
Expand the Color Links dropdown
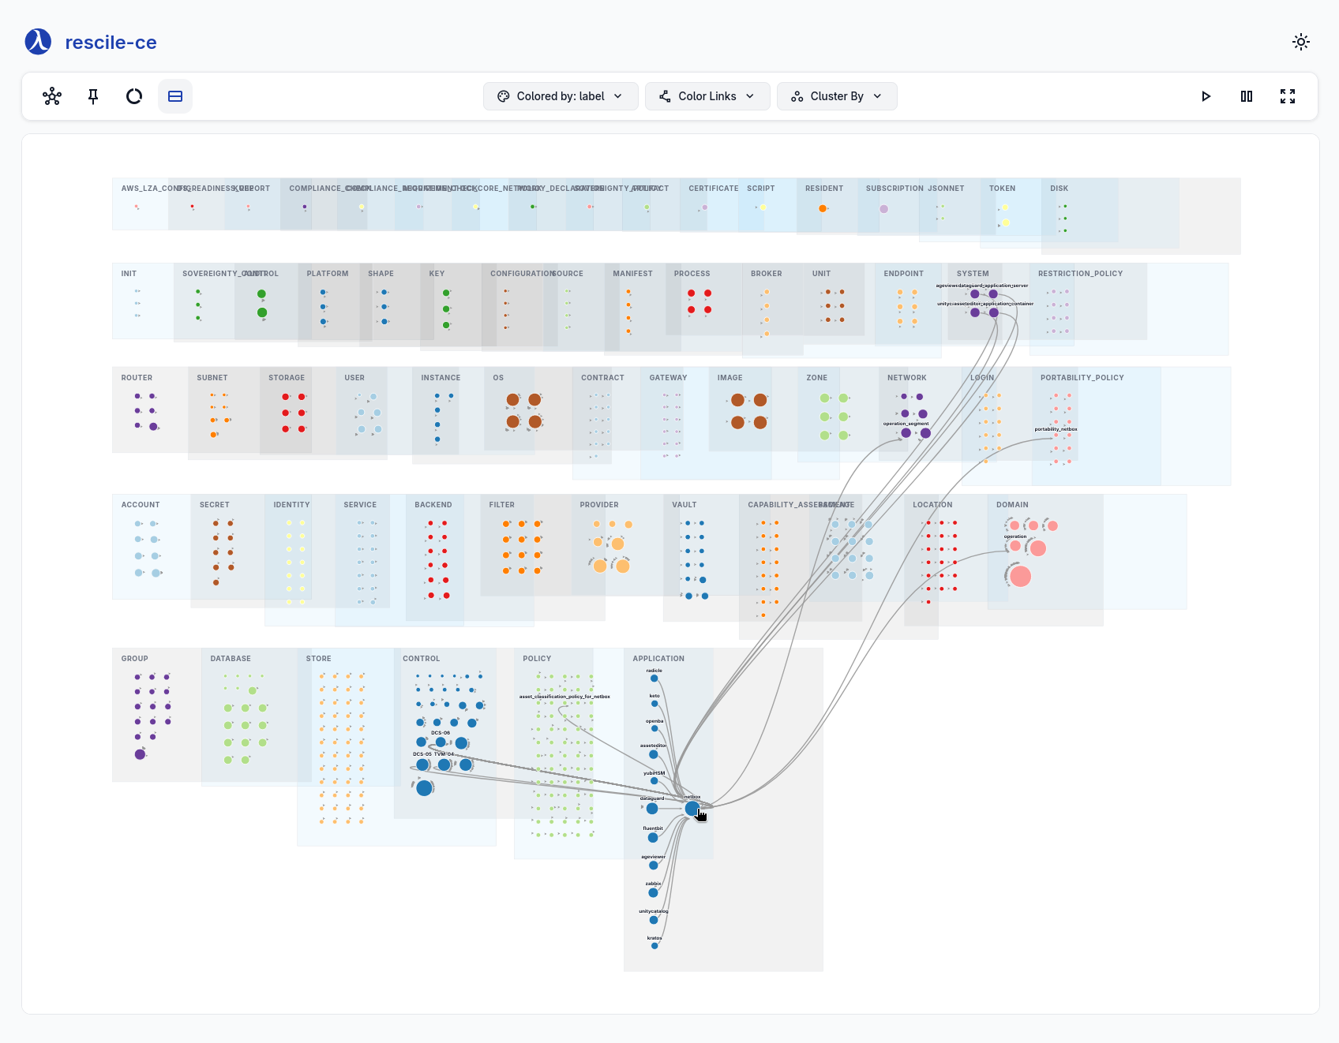(707, 95)
